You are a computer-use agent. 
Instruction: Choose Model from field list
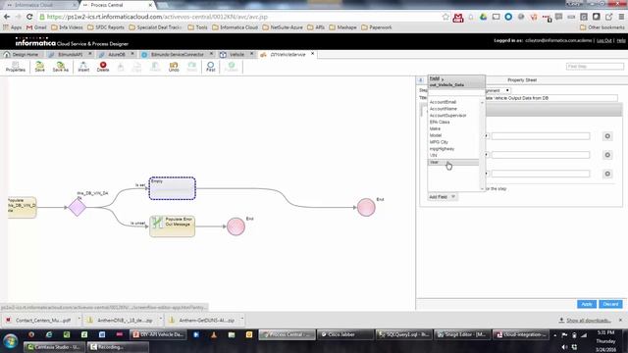[436, 135]
